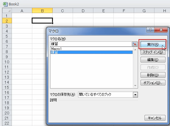
Task: Select row 10 header
Action: click(x=7, y=62)
